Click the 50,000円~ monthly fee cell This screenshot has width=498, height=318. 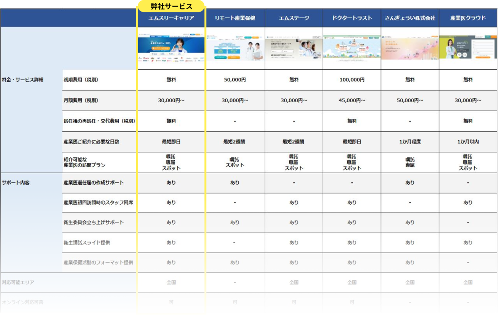(x=410, y=100)
